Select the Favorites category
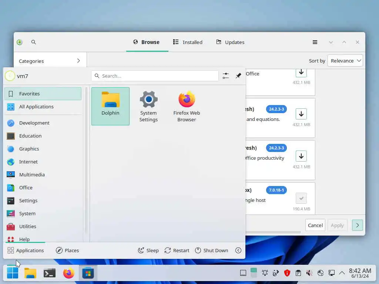Viewport: 379px width, 284px height. (43, 94)
